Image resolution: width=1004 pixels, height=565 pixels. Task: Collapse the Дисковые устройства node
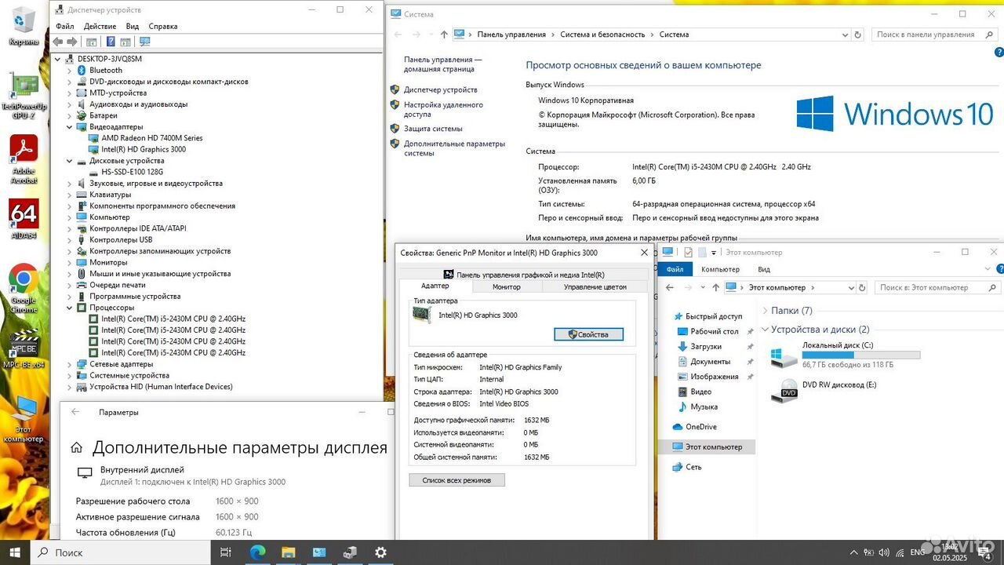click(69, 161)
